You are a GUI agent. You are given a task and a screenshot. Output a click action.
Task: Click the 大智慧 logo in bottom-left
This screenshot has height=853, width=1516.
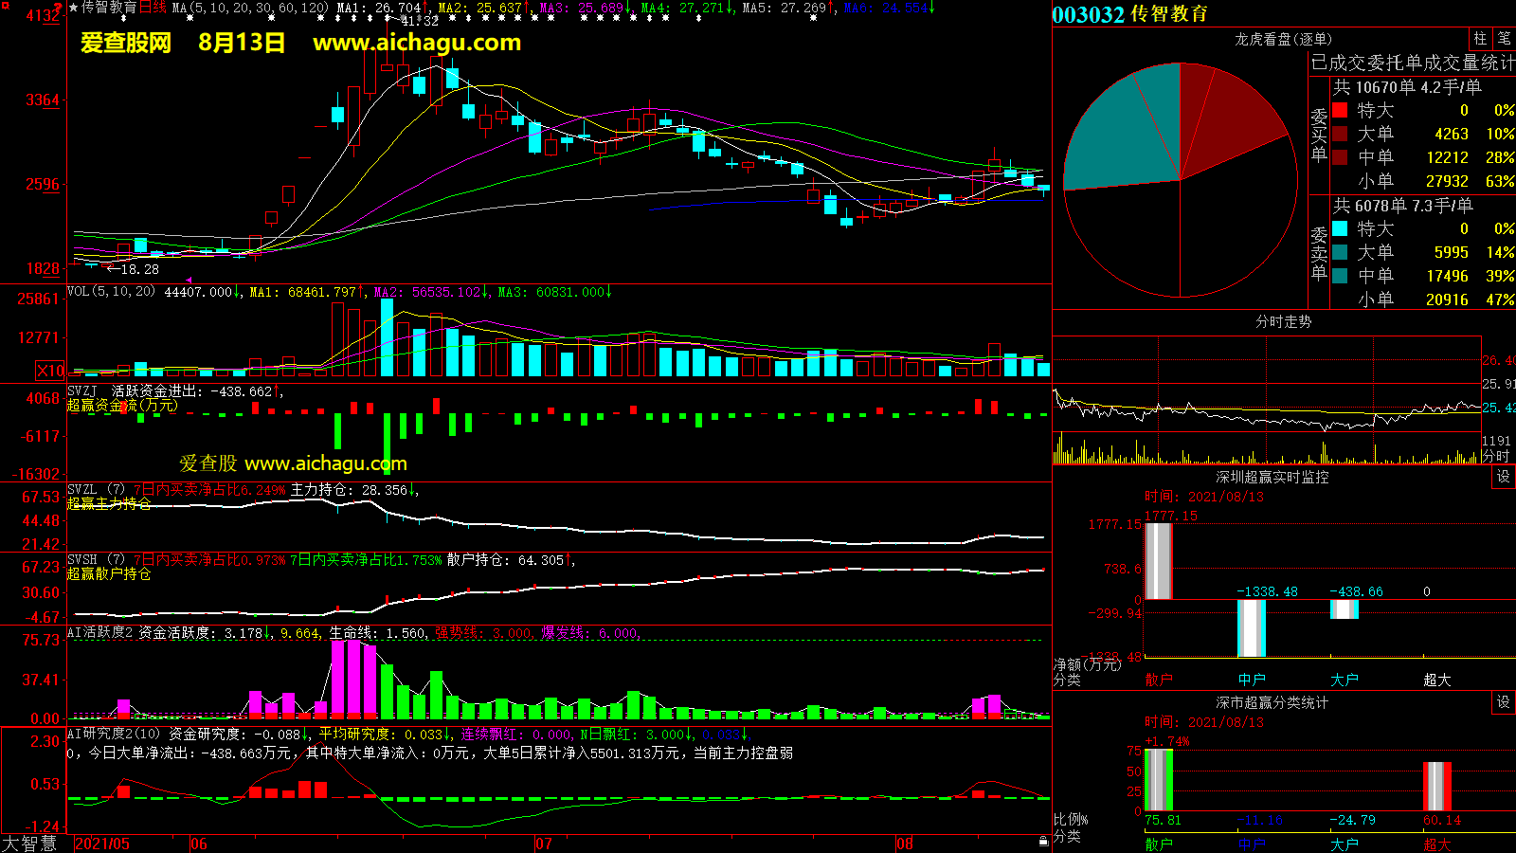tap(30, 843)
